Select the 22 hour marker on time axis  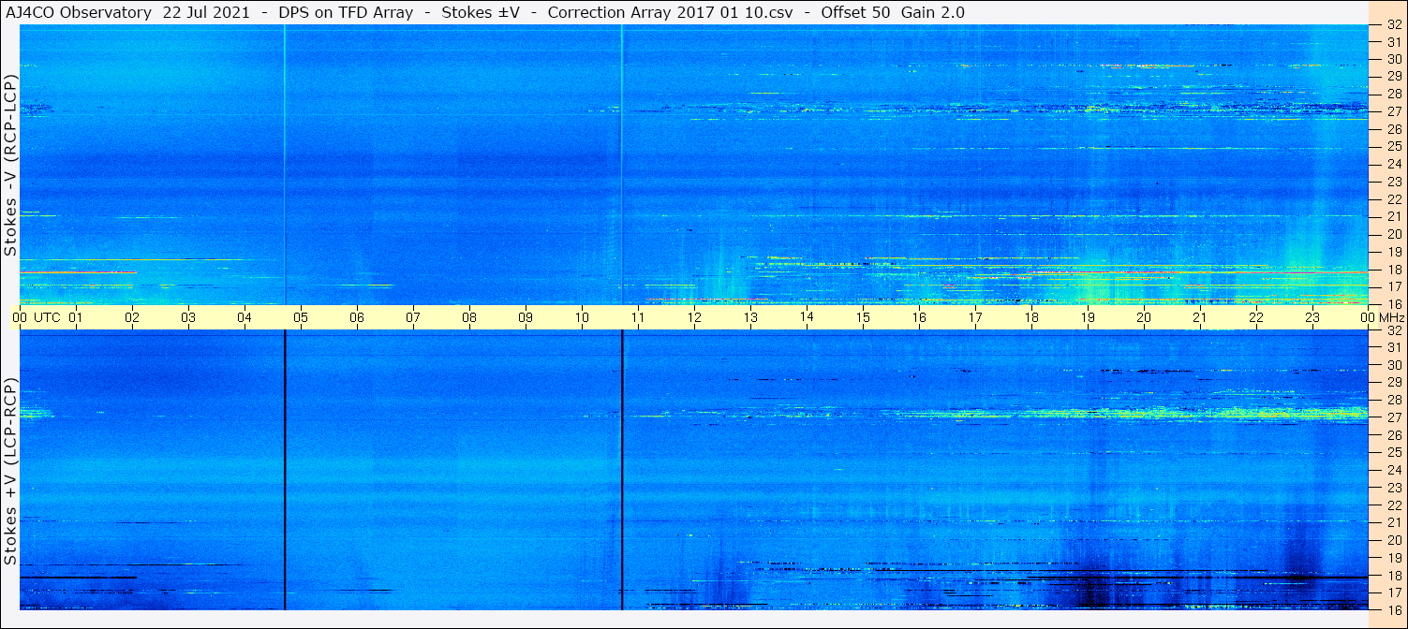pos(1256,318)
